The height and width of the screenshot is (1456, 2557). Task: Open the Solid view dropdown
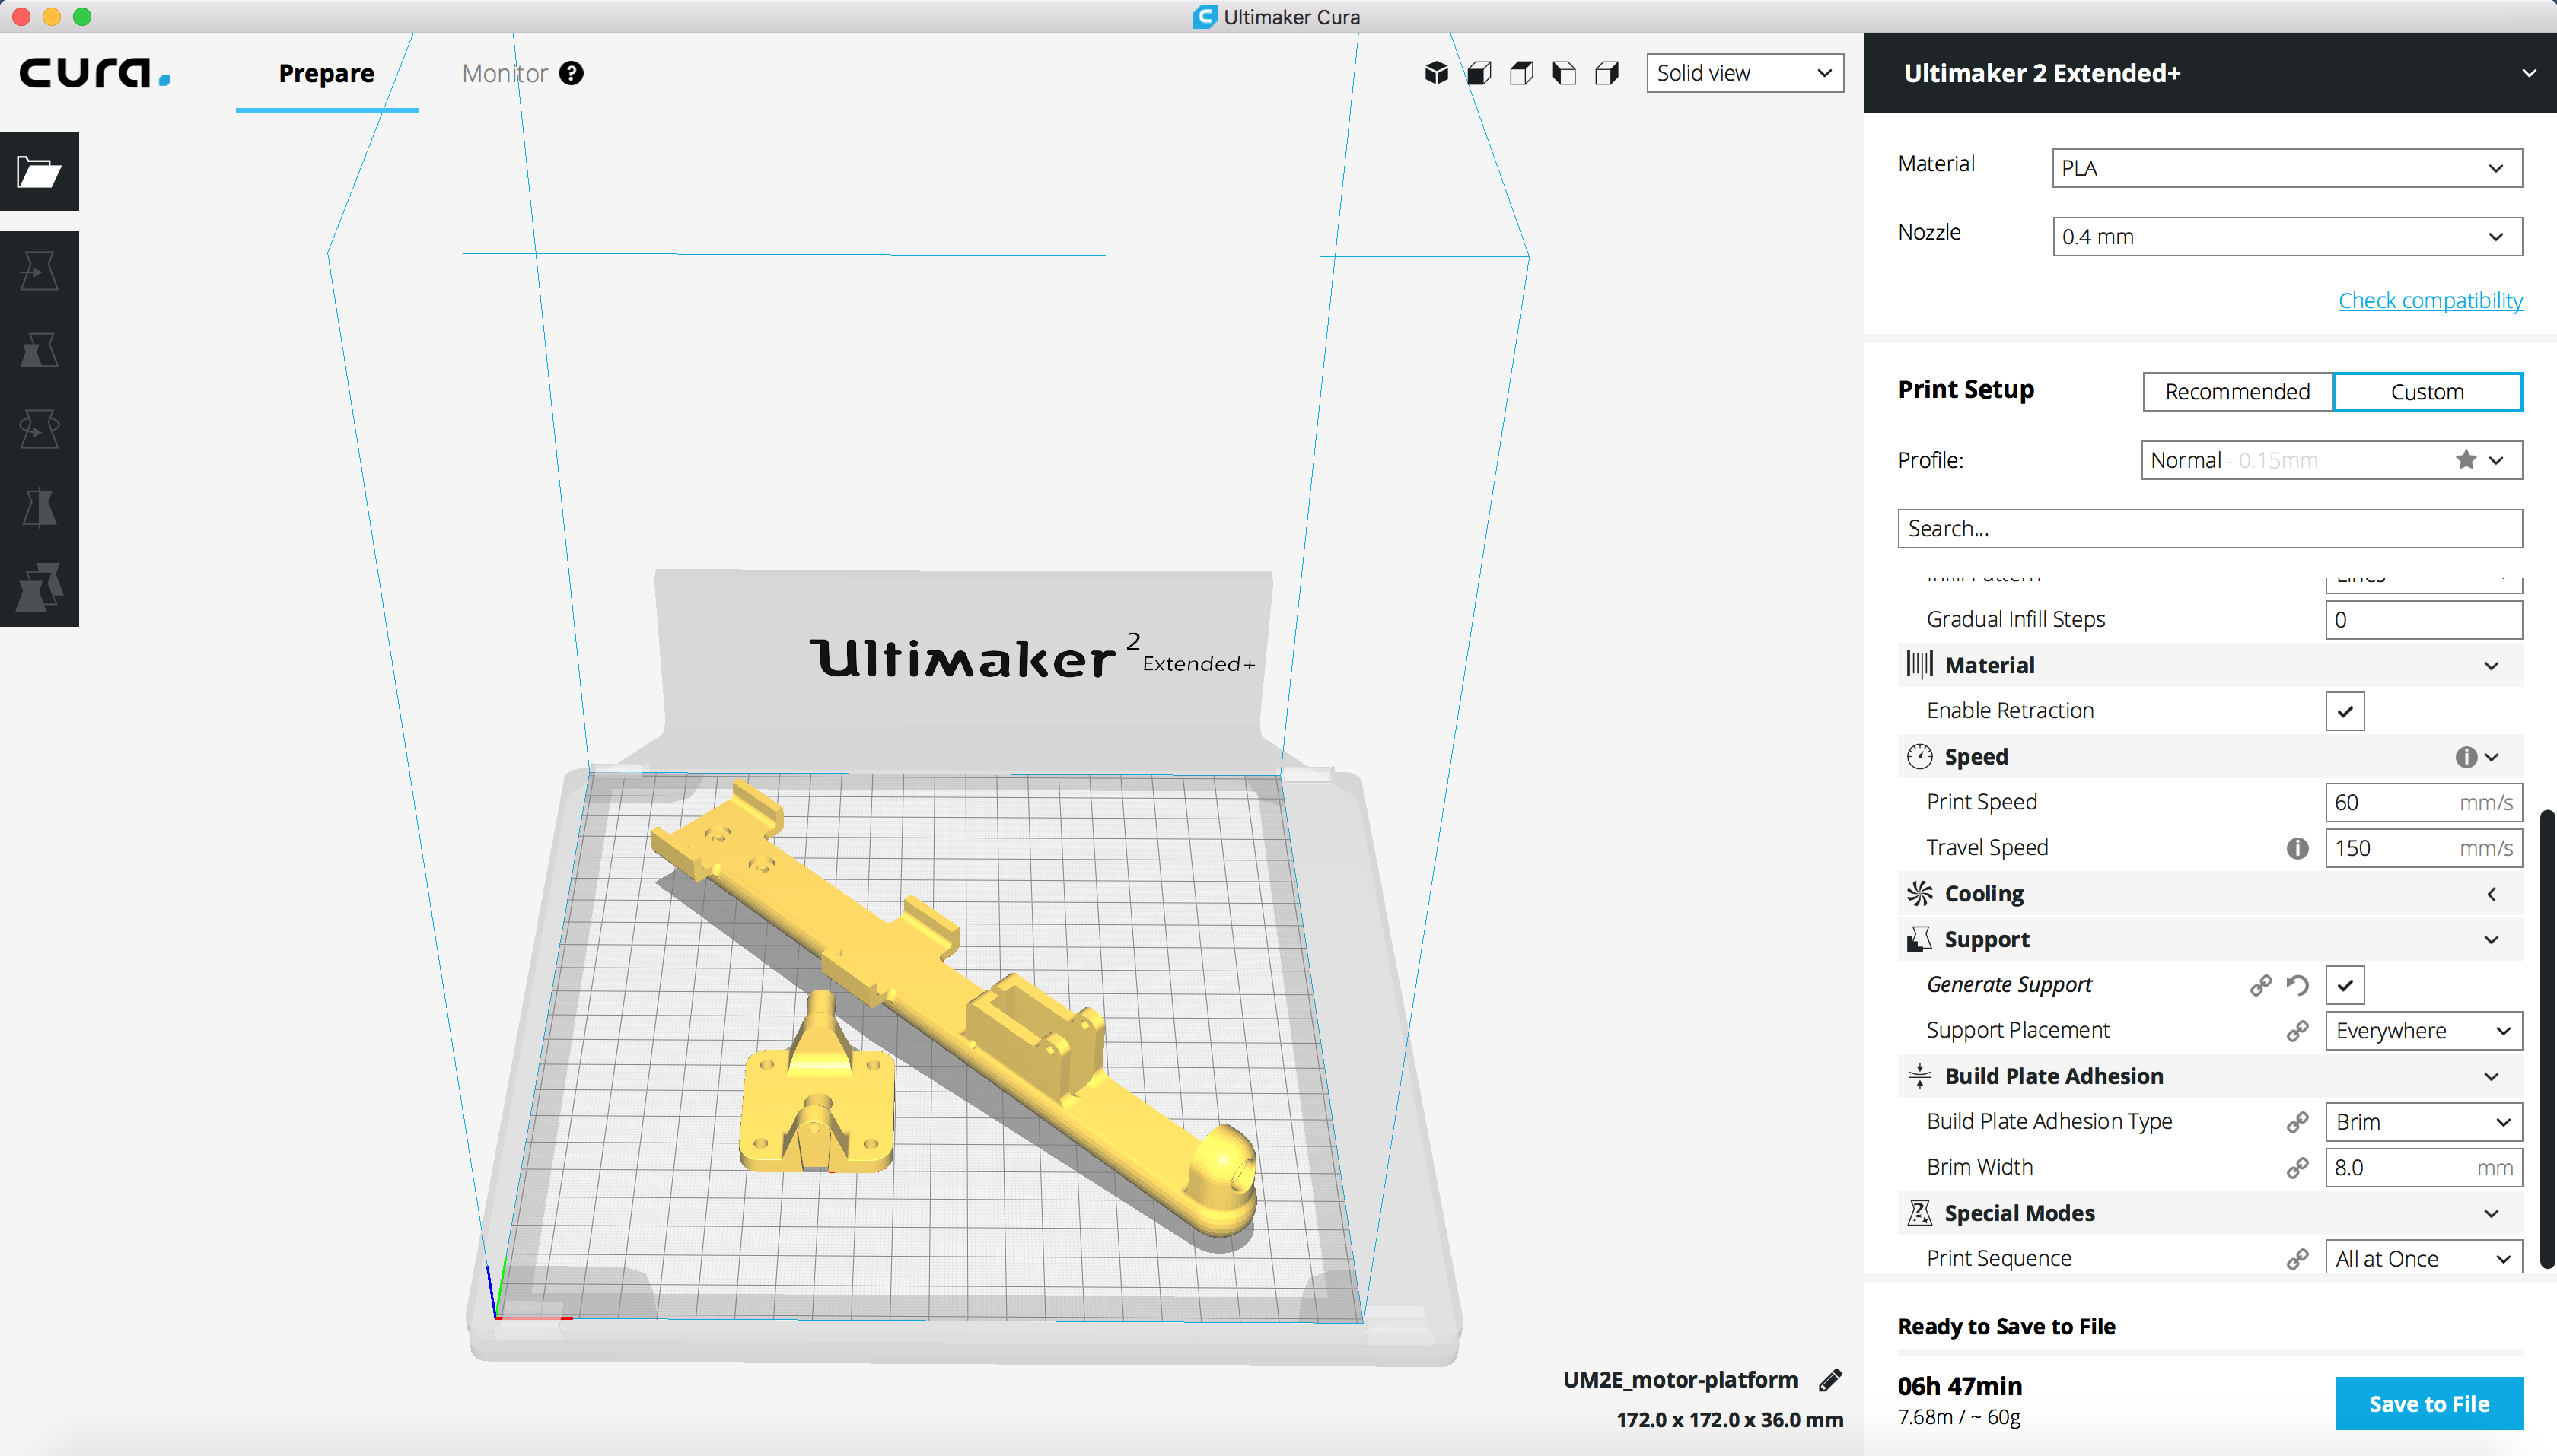click(1745, 73)
